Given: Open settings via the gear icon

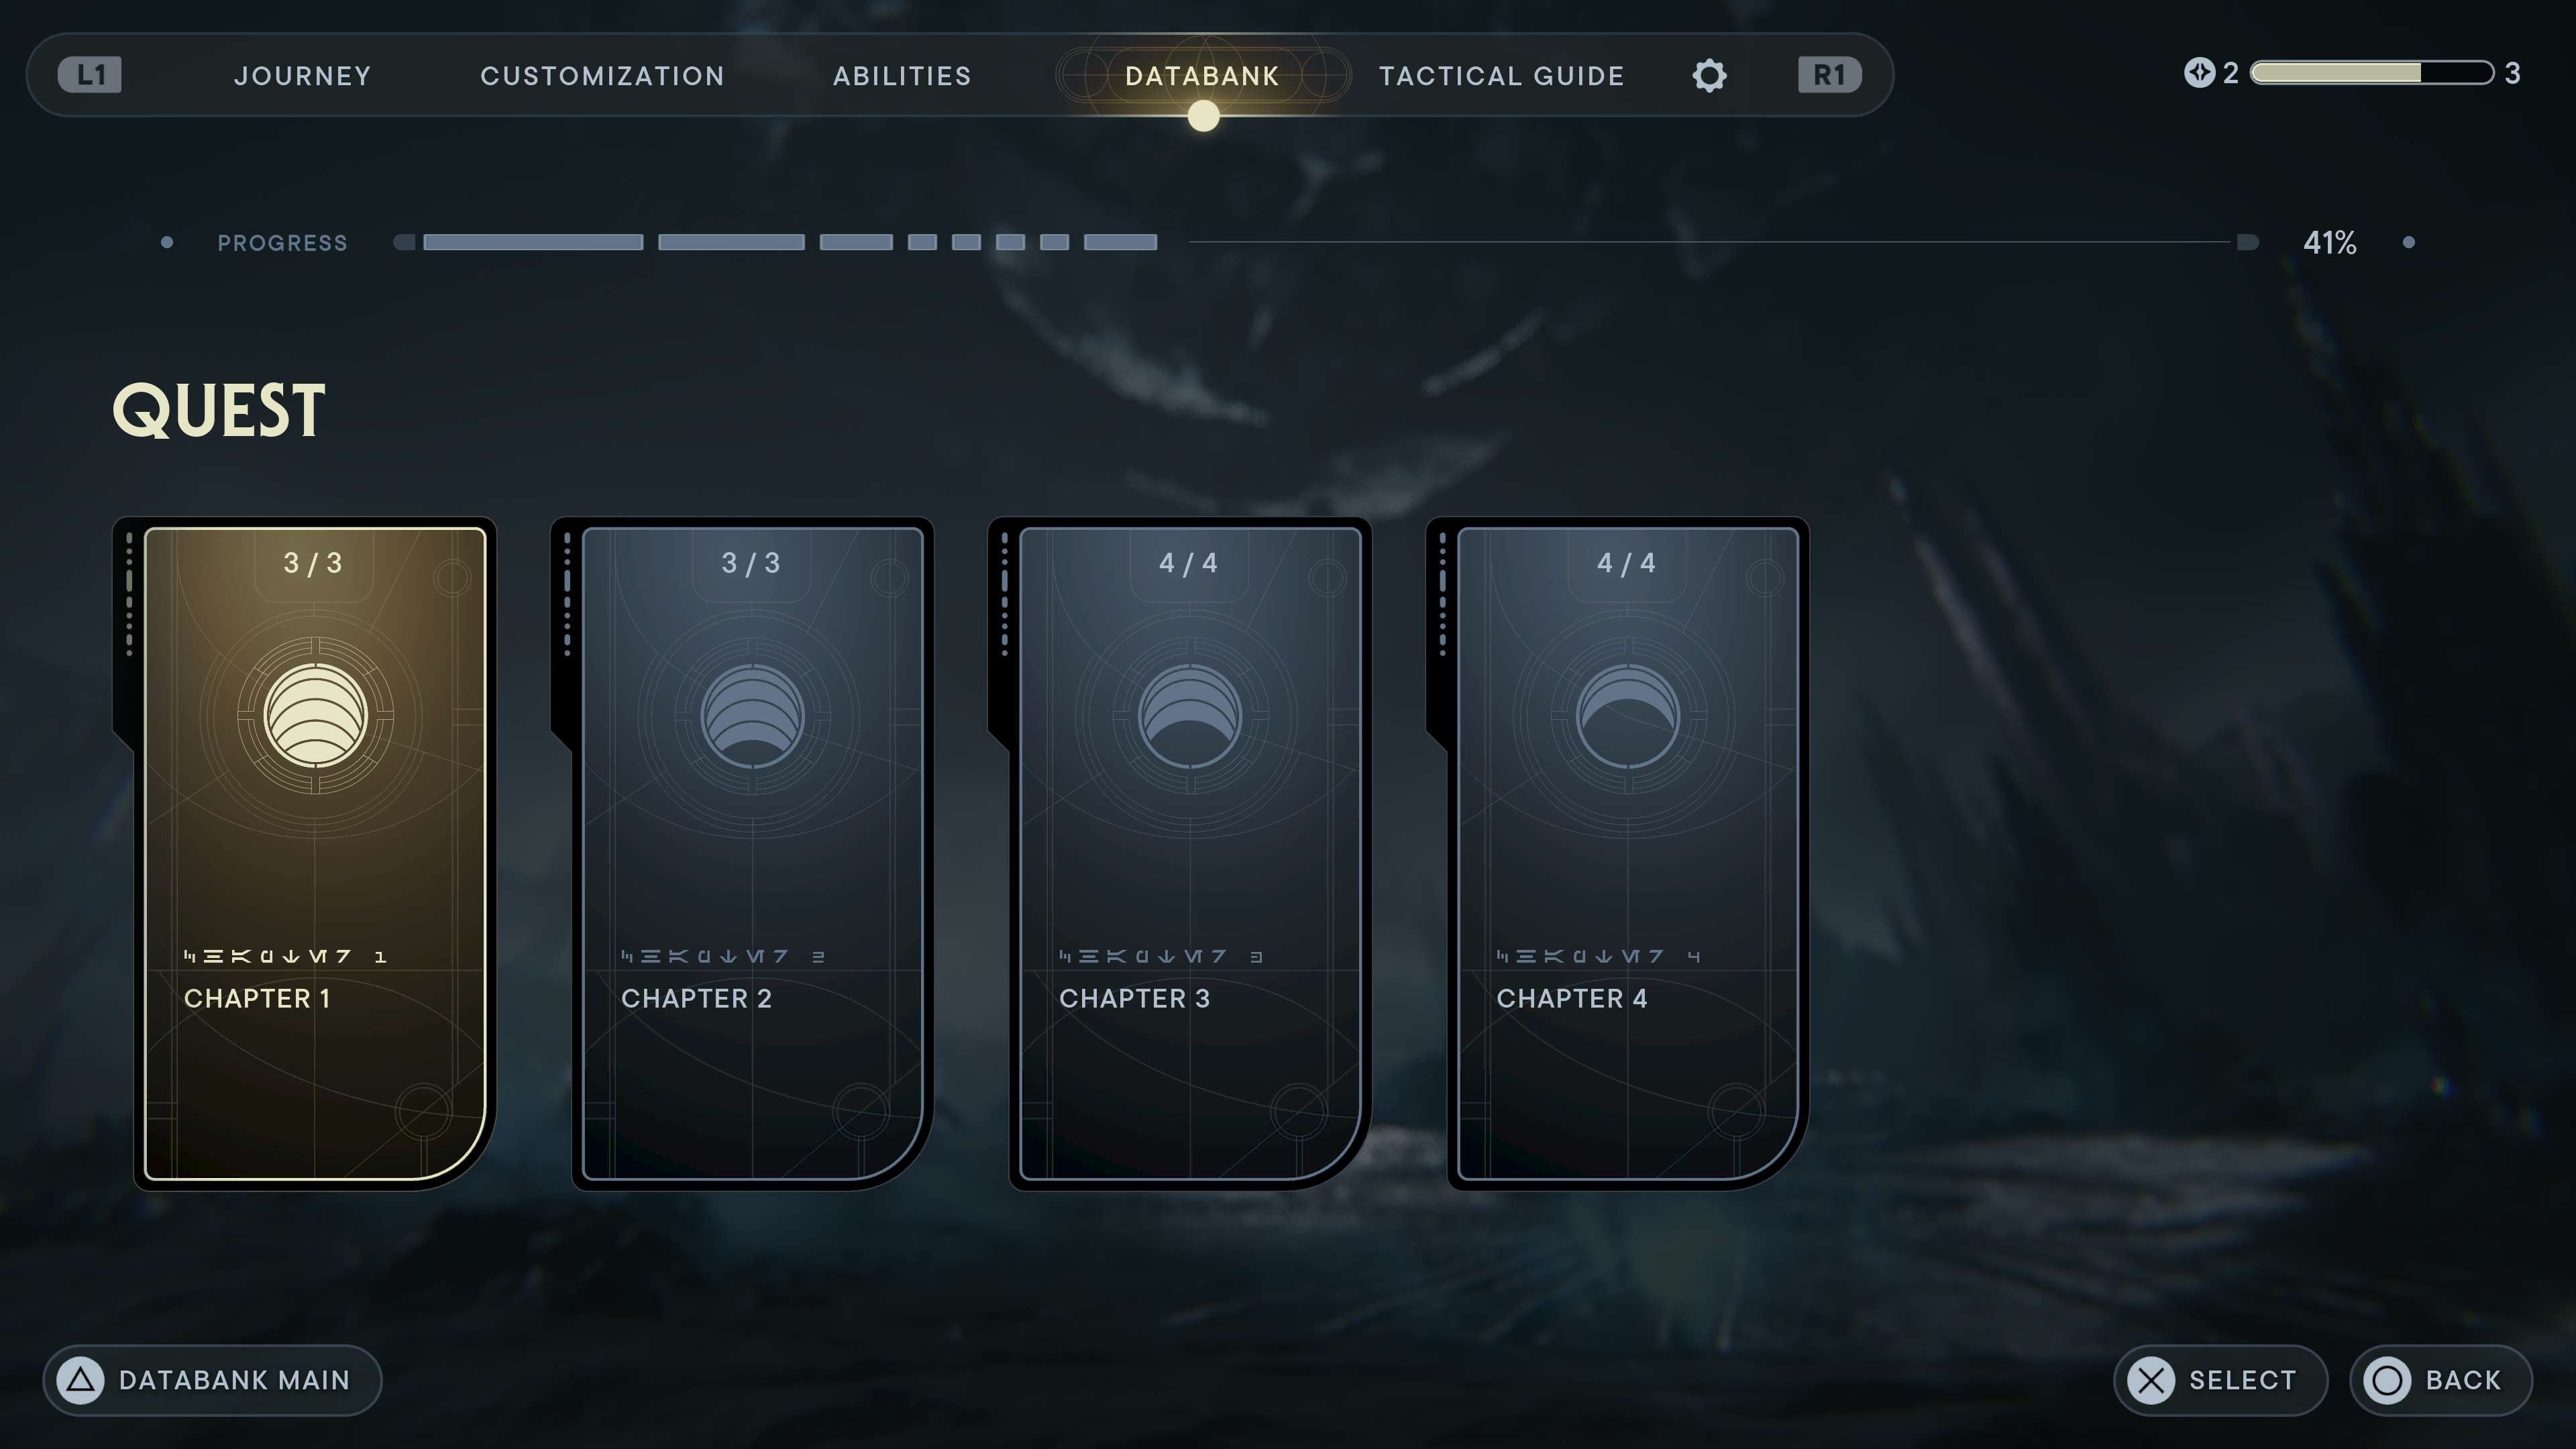Looking at the screenshot, I should tap(1709, 75).
